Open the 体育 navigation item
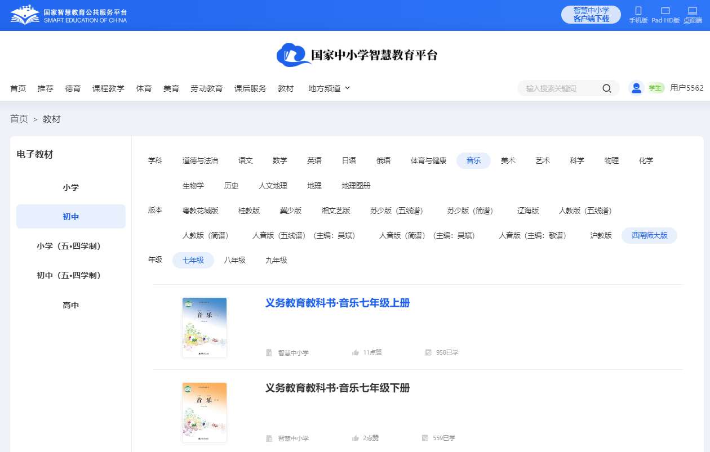The image size is (710, 452). 144,88
